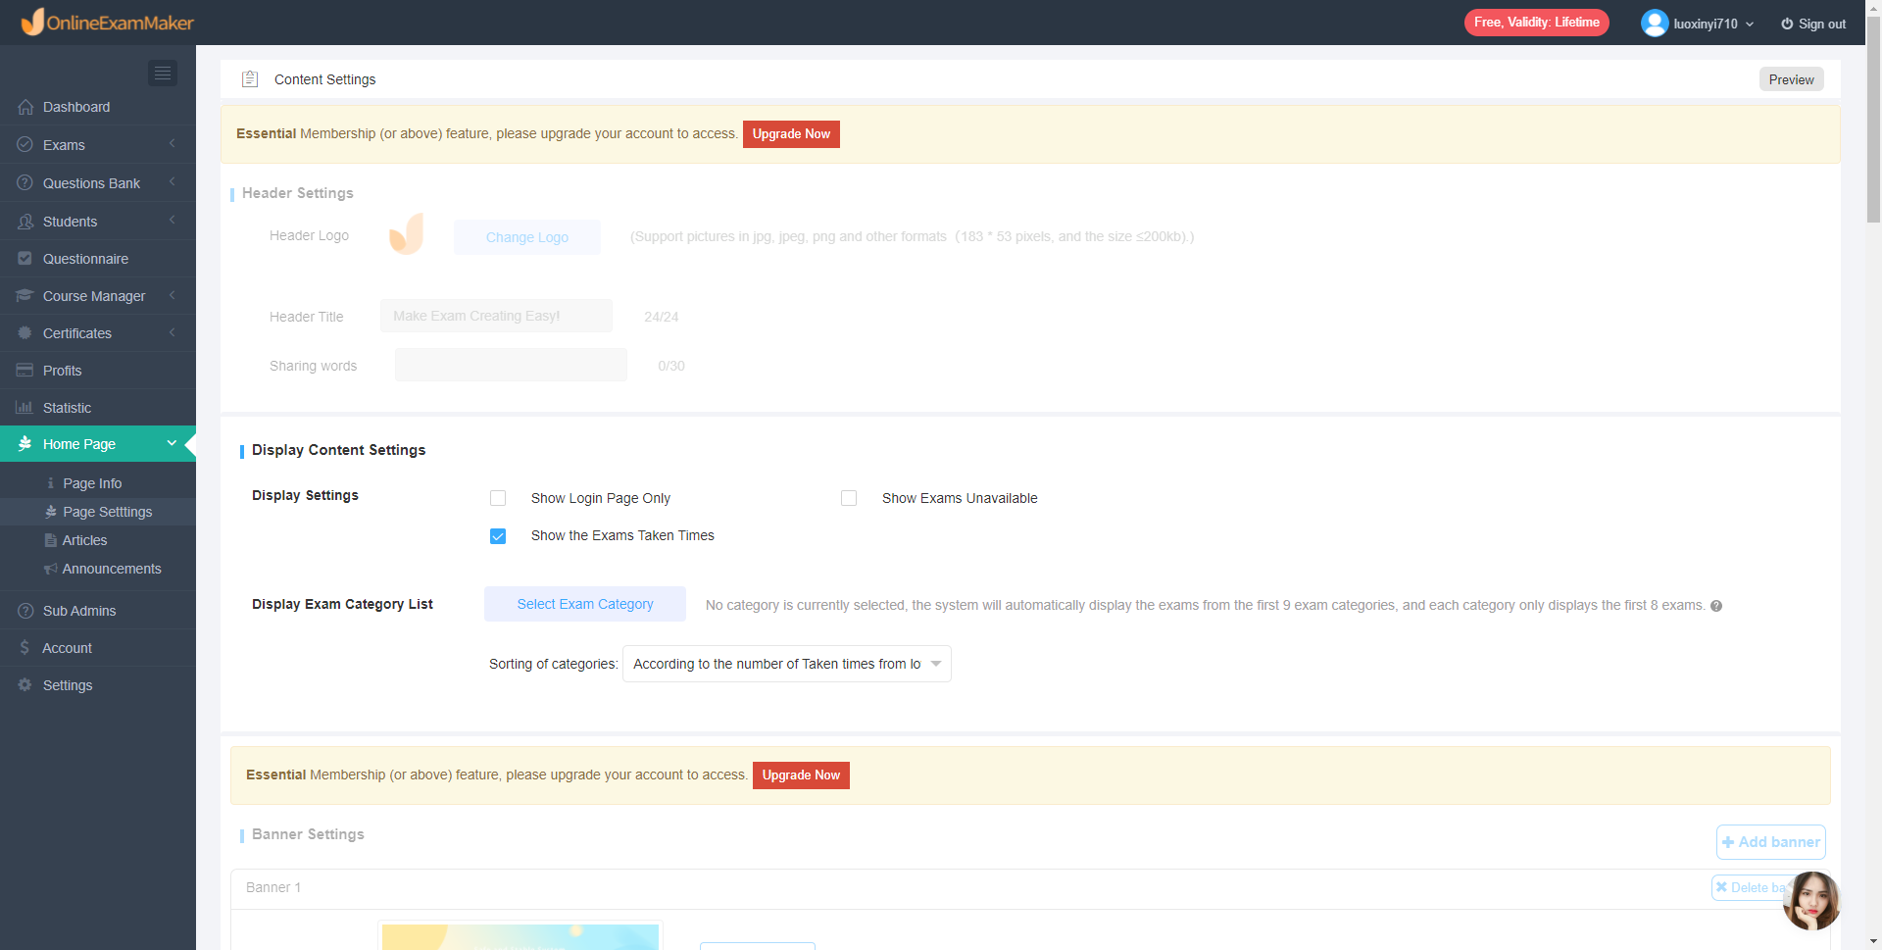1882x950 pixels.
Task: Enable Show Login Page Only checkbox
Action: point(498,498)
